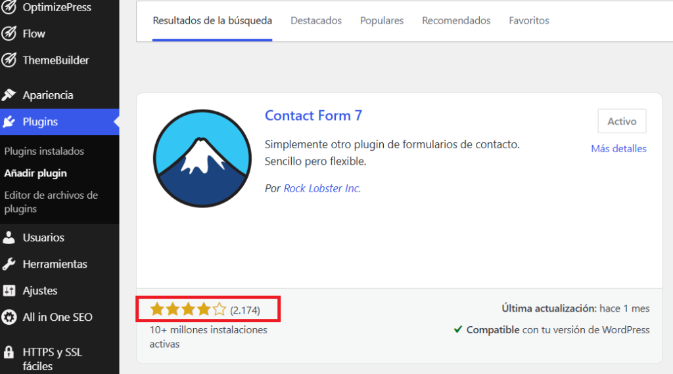The height and width of the screenshot is (374, 673).
Task: Click the HTTPS y SSL padlock icon
Action: 9,352
